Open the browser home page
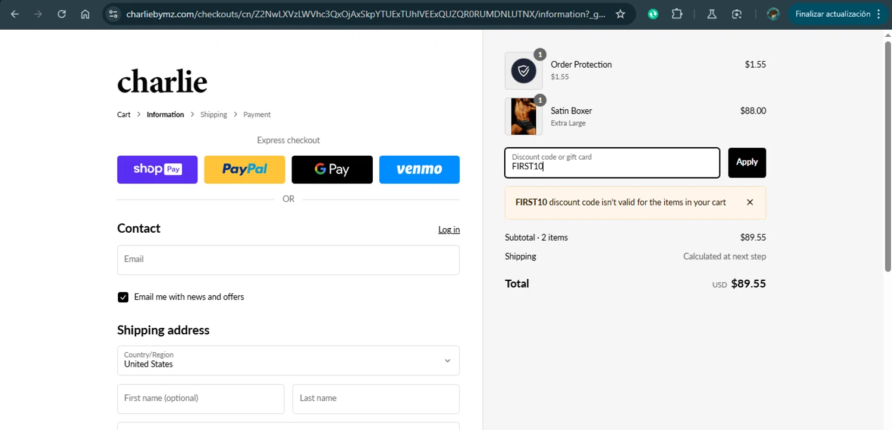This screenshot has width=892, height=430. (86, 14)
